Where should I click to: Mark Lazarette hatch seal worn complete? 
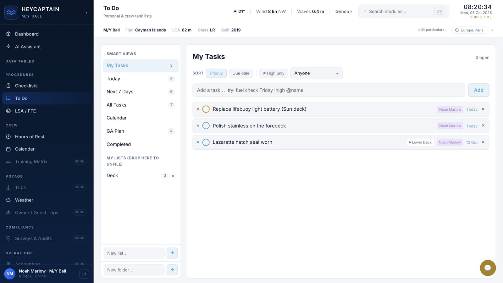click(206, 142)
